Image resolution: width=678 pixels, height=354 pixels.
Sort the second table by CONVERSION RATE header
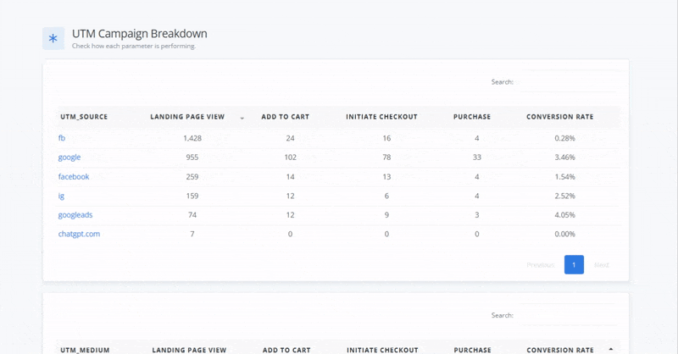(x=560, y=350)
